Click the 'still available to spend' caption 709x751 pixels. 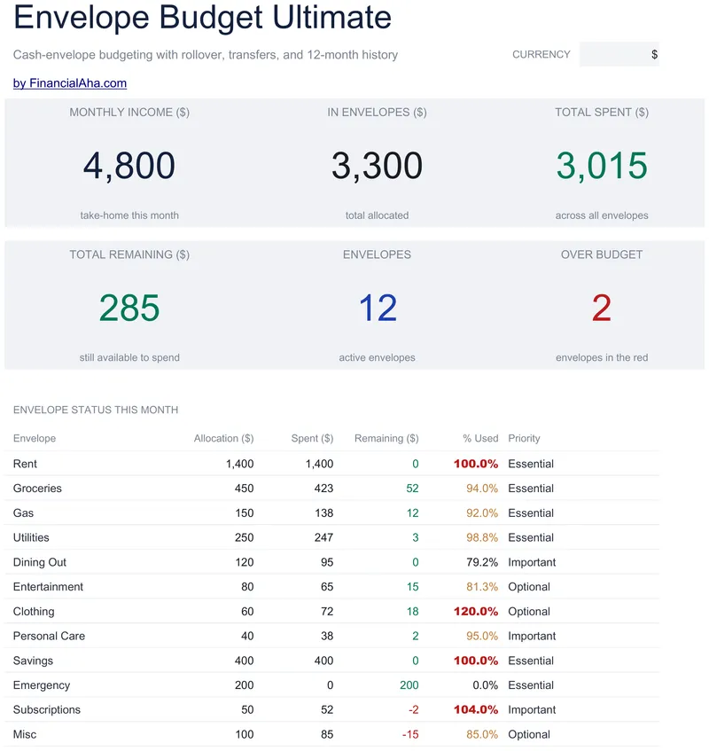(129, 358)
